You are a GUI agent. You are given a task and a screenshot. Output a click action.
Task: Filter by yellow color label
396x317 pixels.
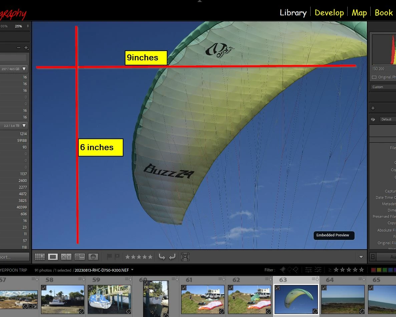(379, 270)
